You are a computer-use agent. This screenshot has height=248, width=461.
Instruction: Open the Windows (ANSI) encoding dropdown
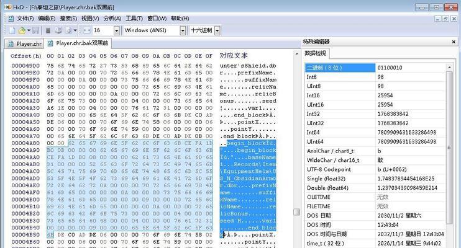pyautogui.click(x=183, y=30)
